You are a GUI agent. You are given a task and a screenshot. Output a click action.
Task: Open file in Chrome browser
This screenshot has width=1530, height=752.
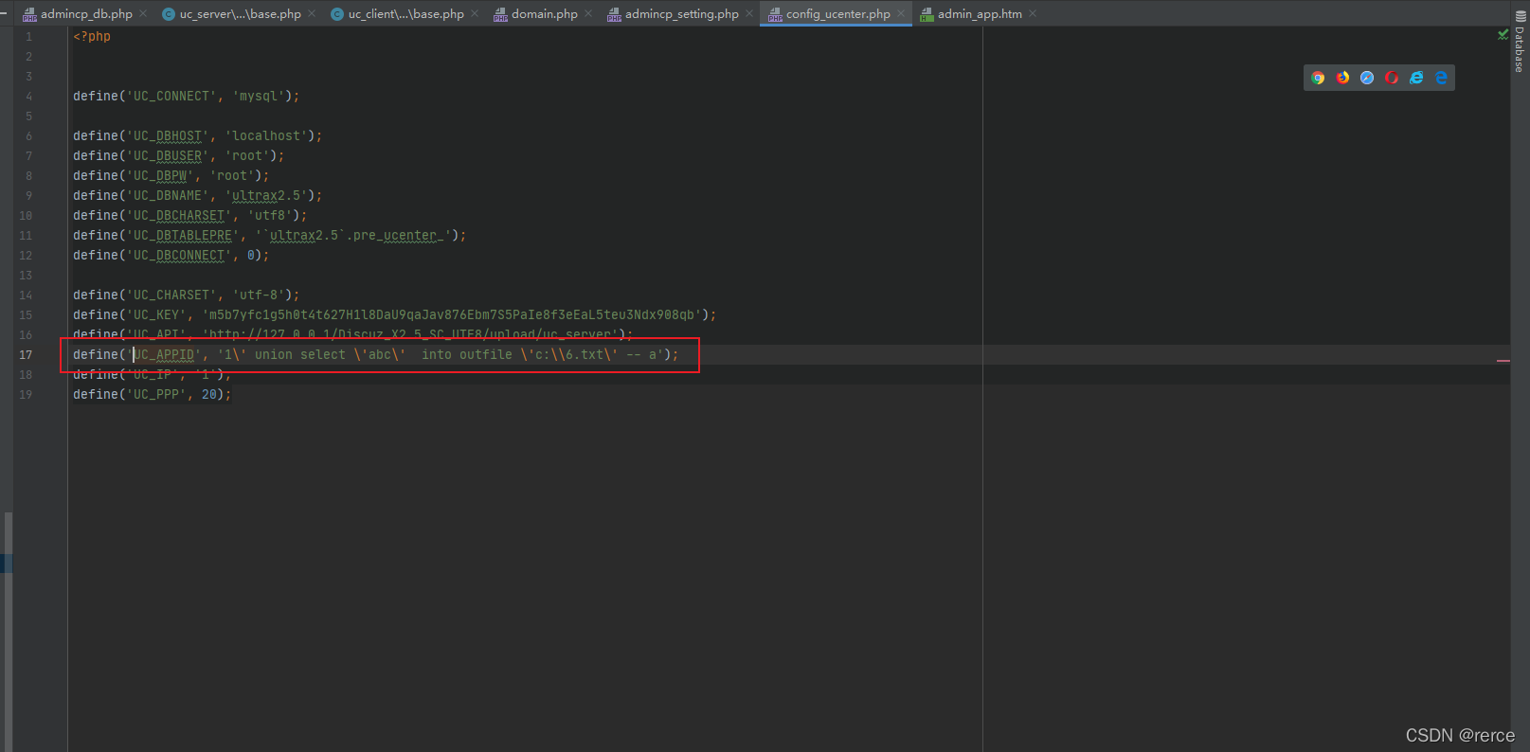click(1318, 78)
